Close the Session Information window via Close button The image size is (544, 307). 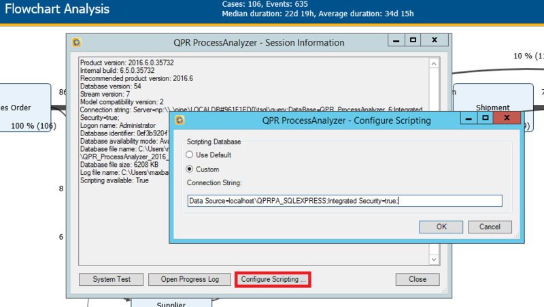[418, 279]
